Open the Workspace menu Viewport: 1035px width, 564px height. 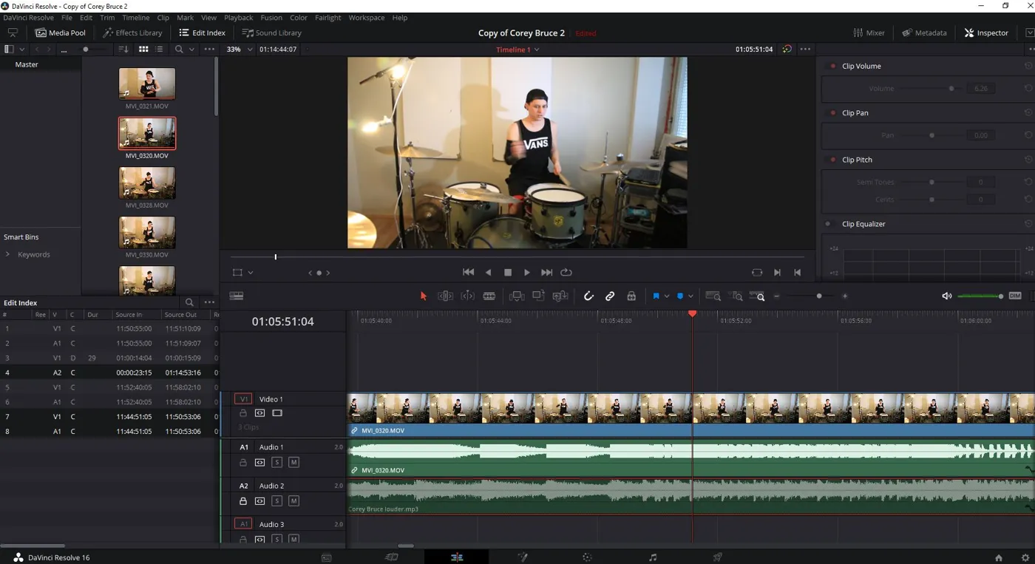point(367,18)
